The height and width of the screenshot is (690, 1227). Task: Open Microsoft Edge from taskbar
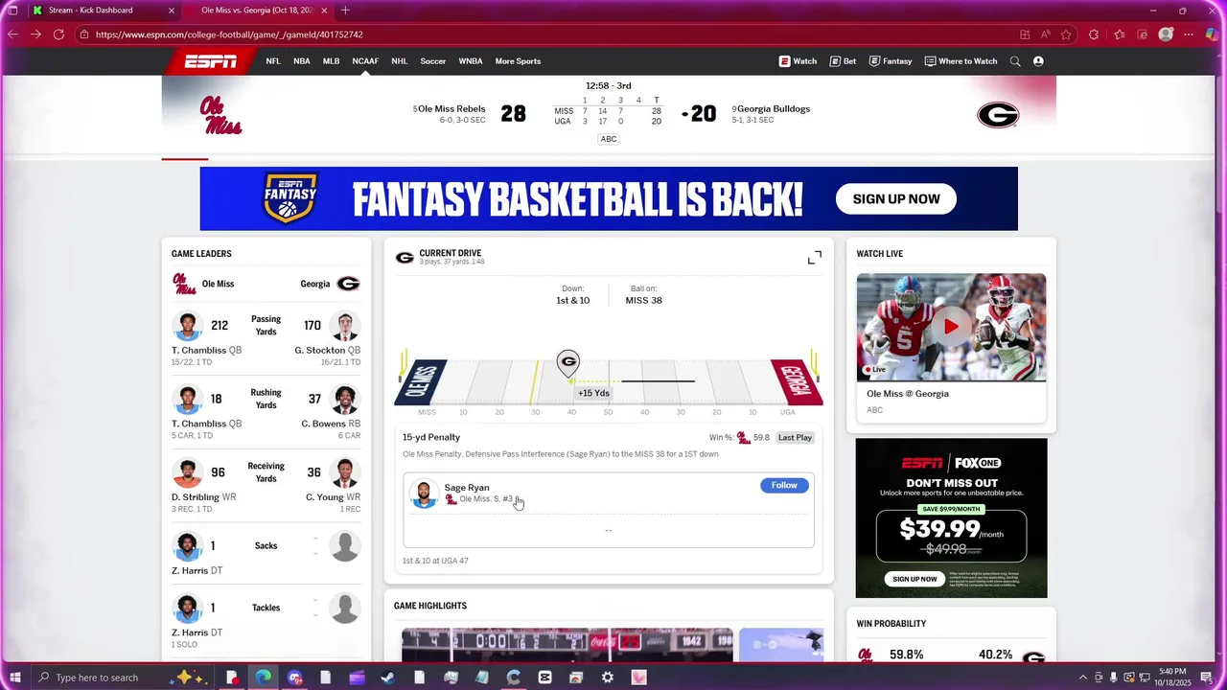point(263,678)
